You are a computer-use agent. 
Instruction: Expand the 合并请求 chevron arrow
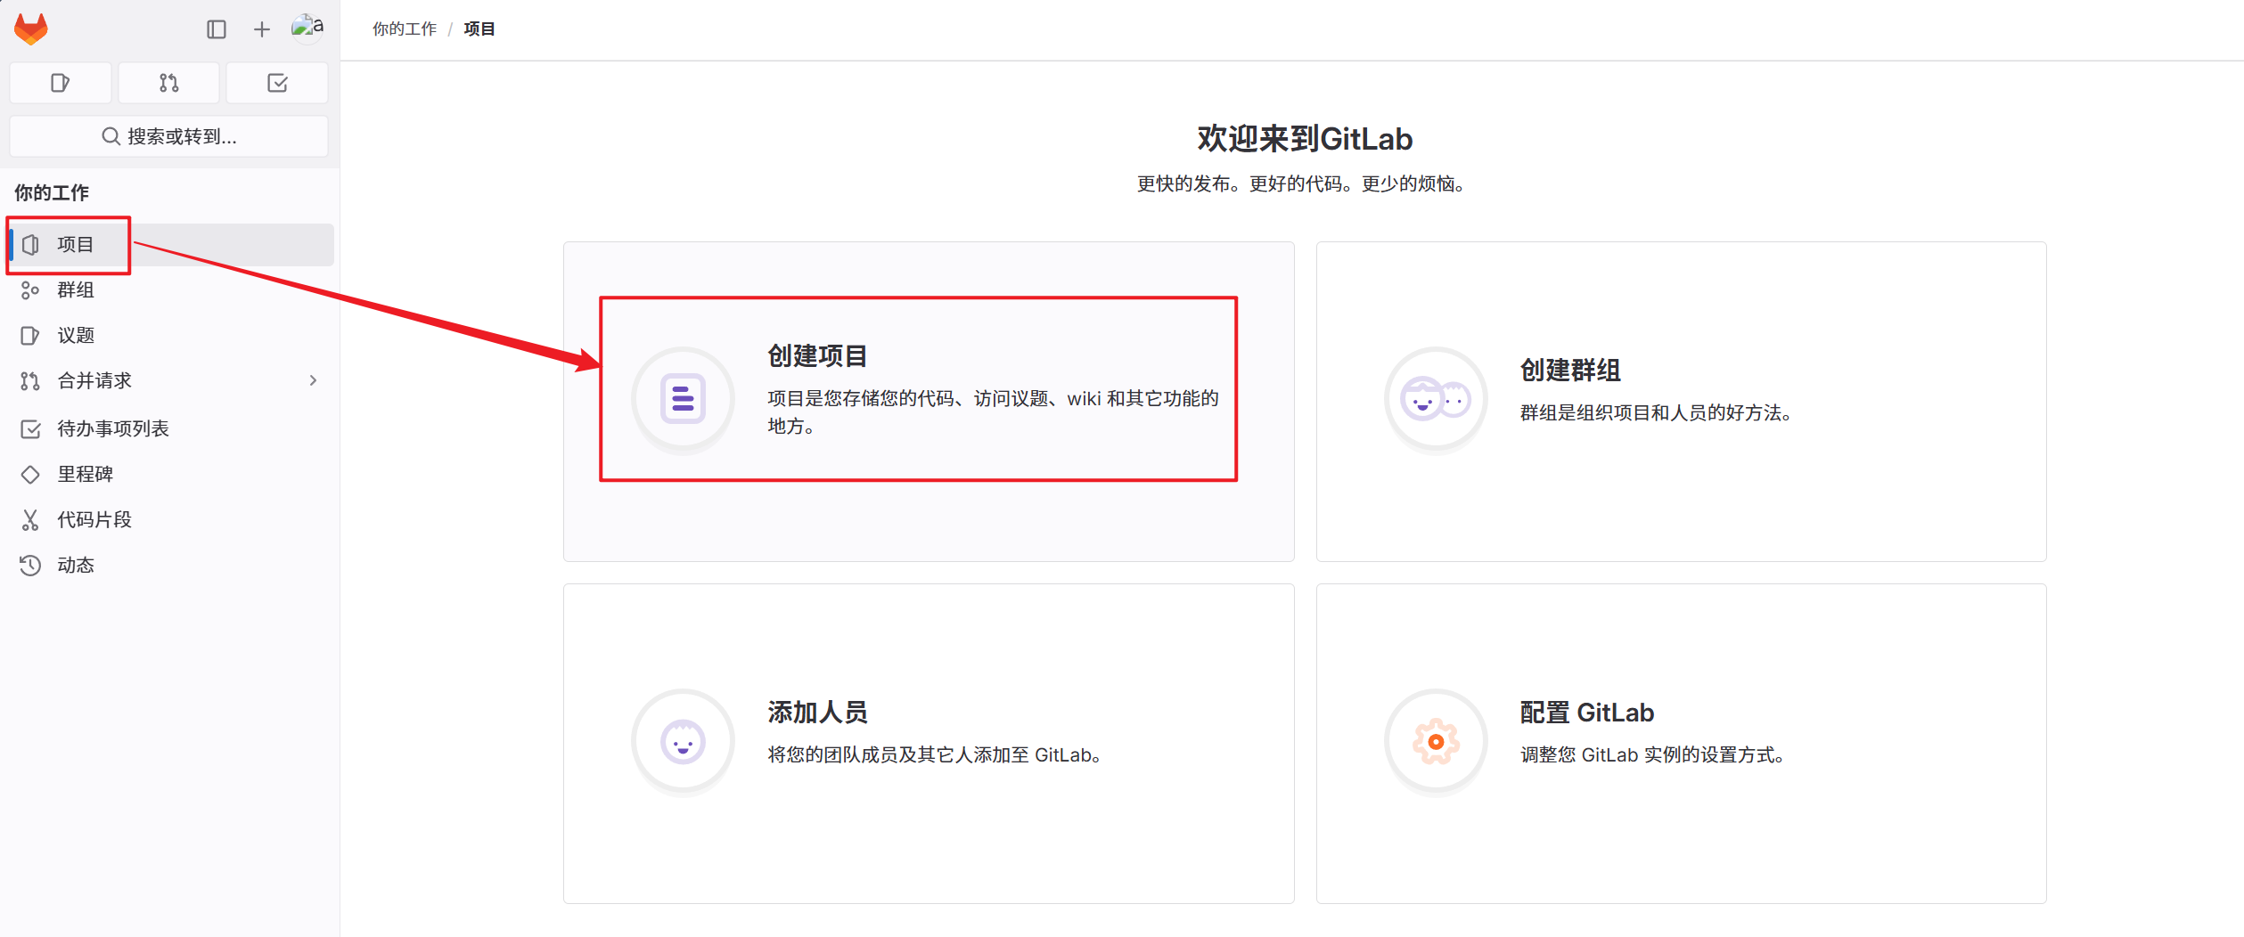(x=313, y=381)
